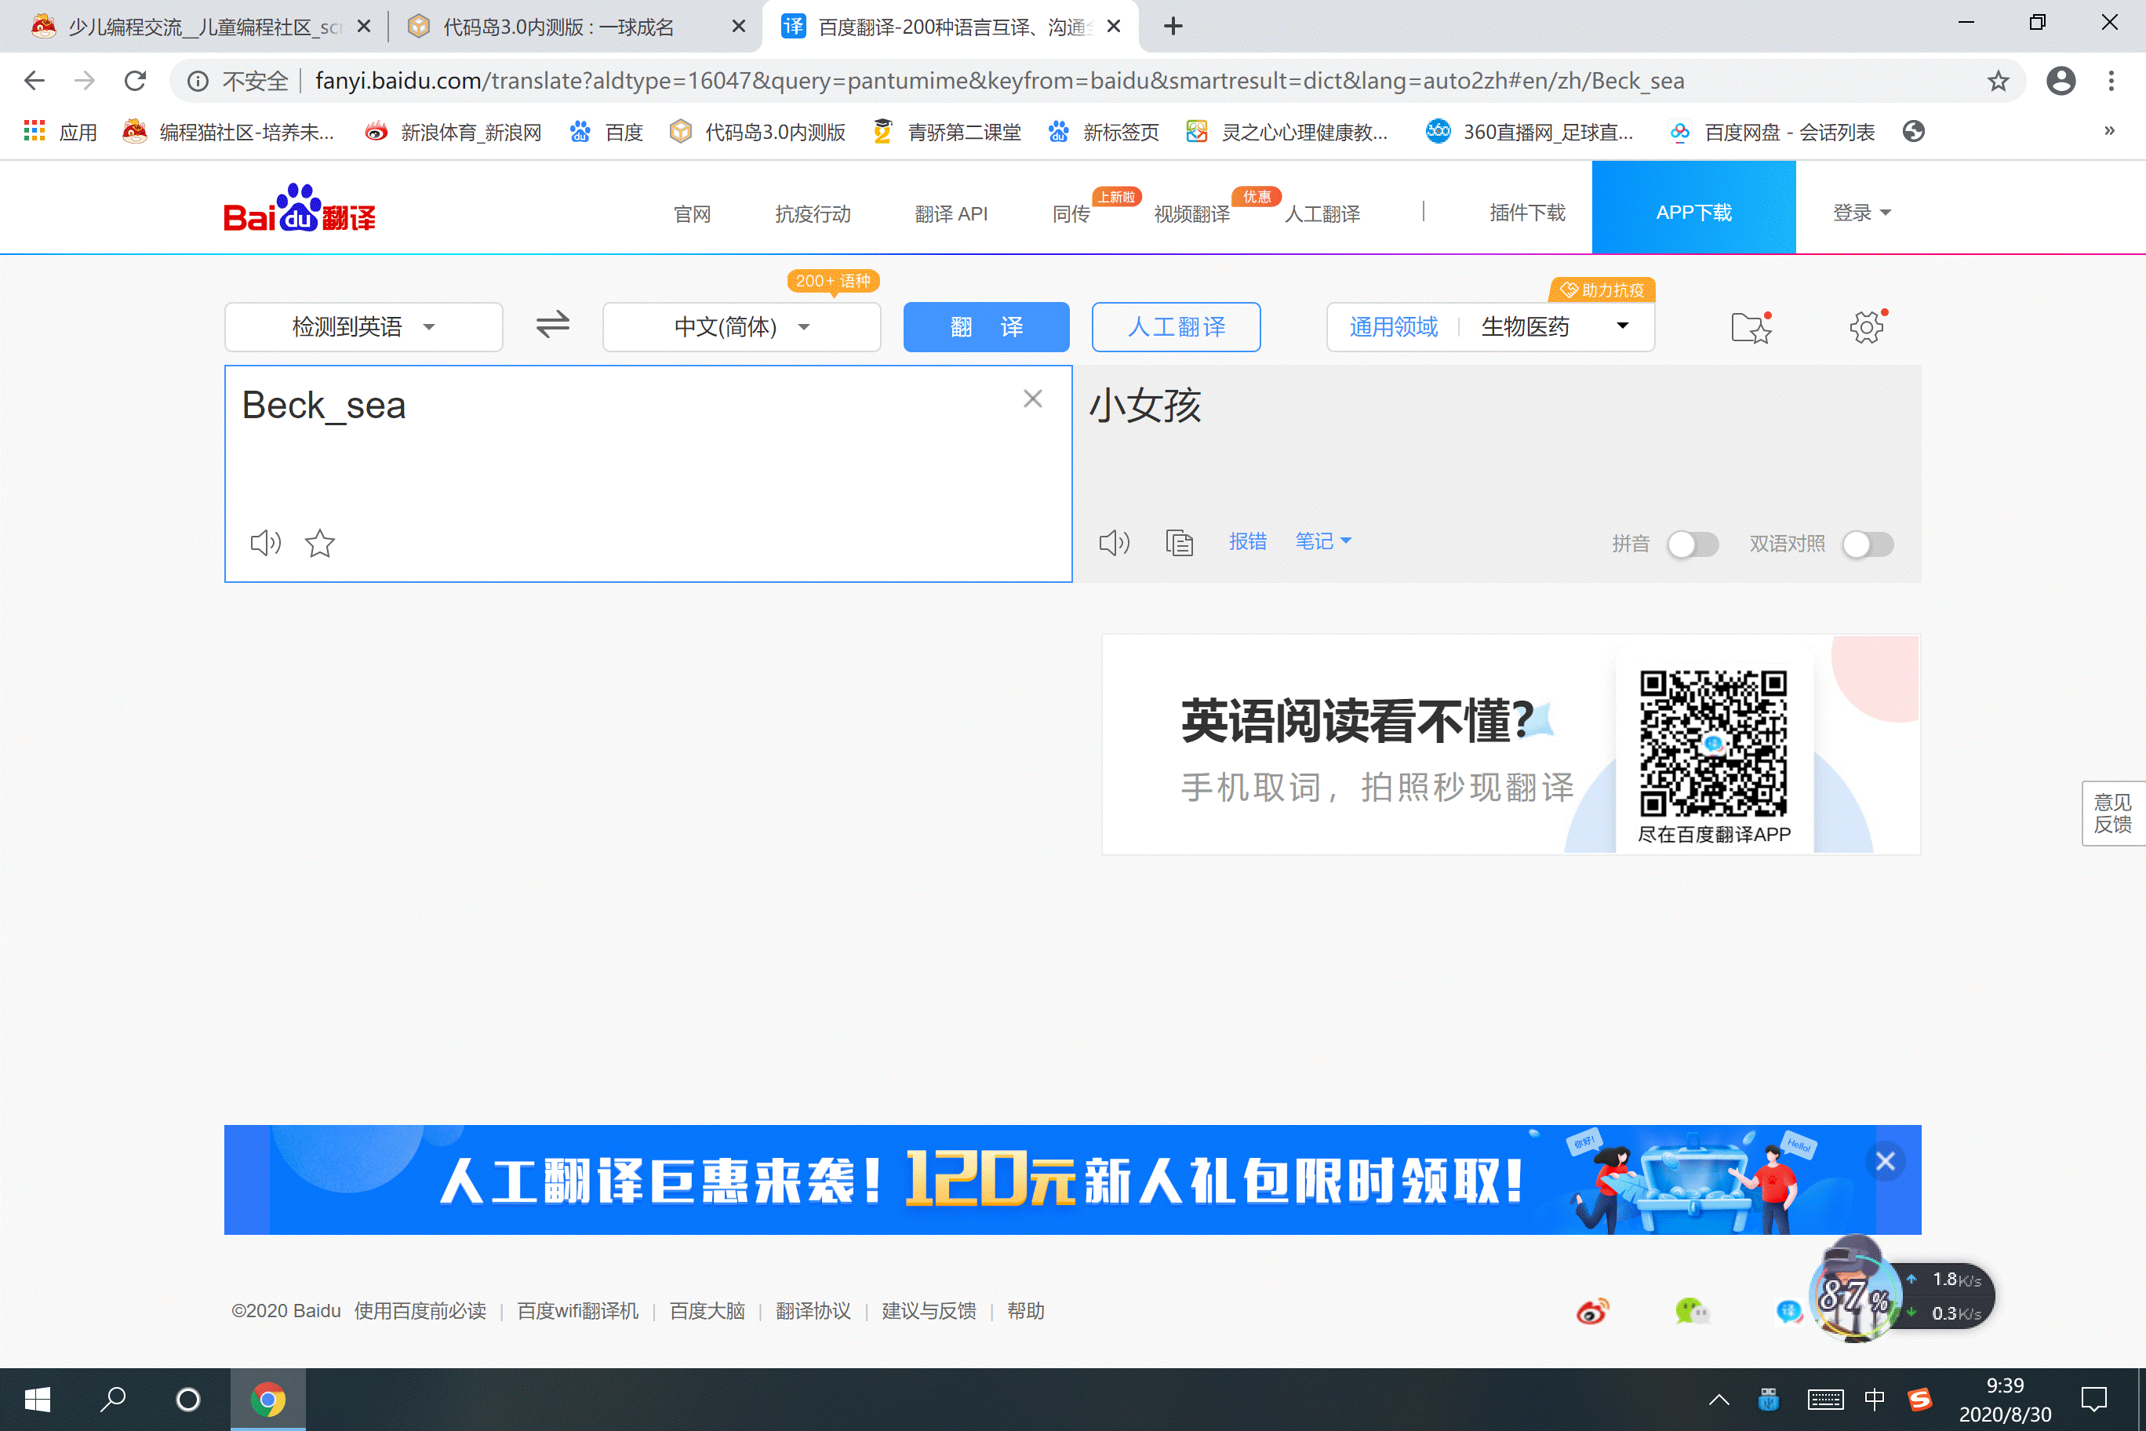Screen dimensions: 2146x1431
Task: Open the 意见反馈 side button
Action: click(2113, 813)
